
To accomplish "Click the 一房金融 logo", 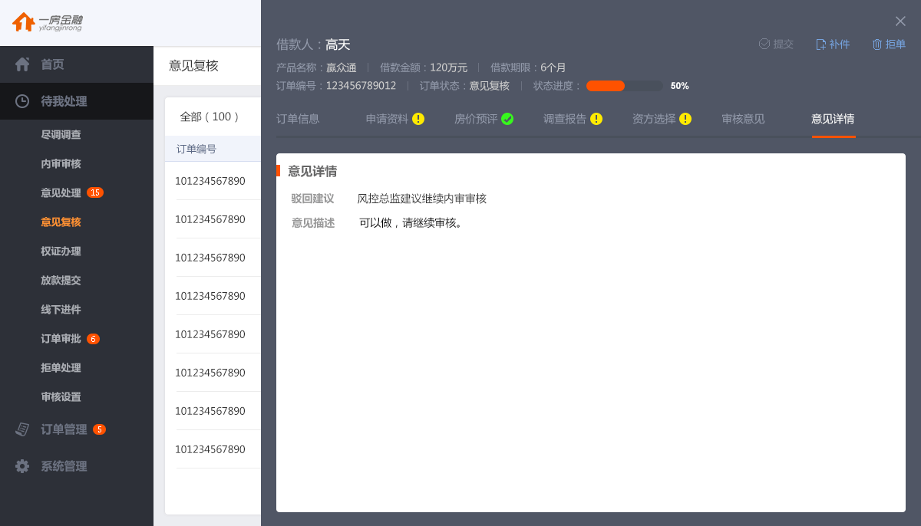I will tap(48, 22).
